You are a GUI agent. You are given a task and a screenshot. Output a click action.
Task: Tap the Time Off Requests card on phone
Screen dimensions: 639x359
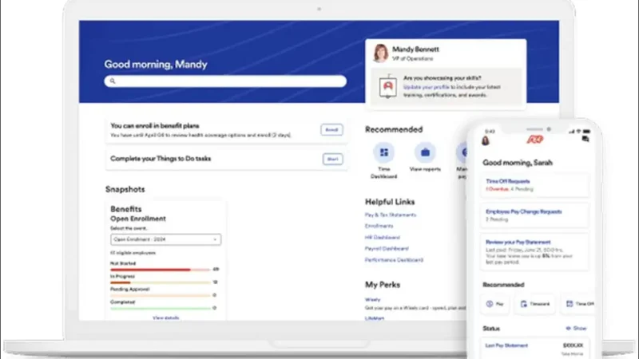point(534,185)
